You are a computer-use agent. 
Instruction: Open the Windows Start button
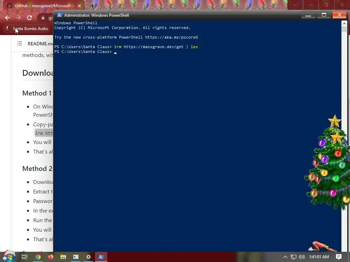(x=9, y=257)
